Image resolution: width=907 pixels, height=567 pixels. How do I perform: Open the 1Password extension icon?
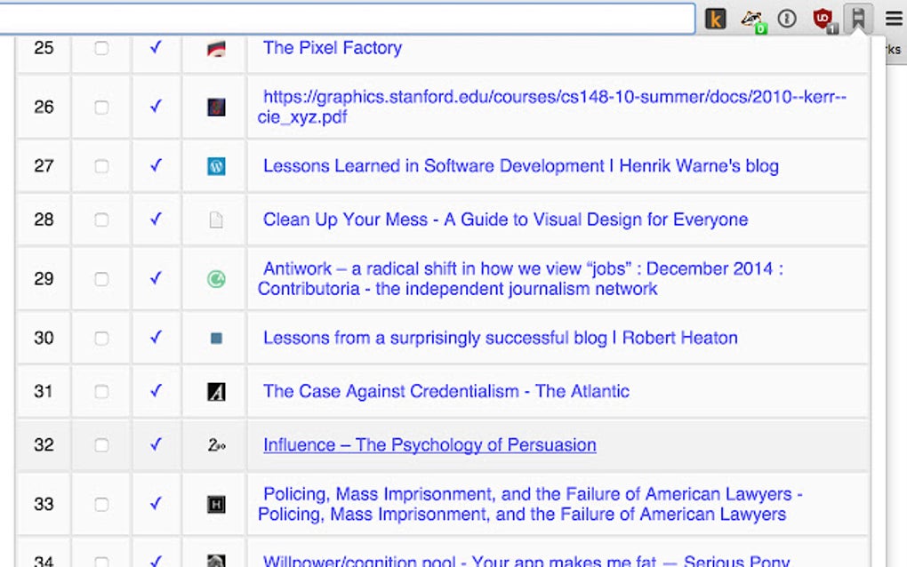point(787,18)
